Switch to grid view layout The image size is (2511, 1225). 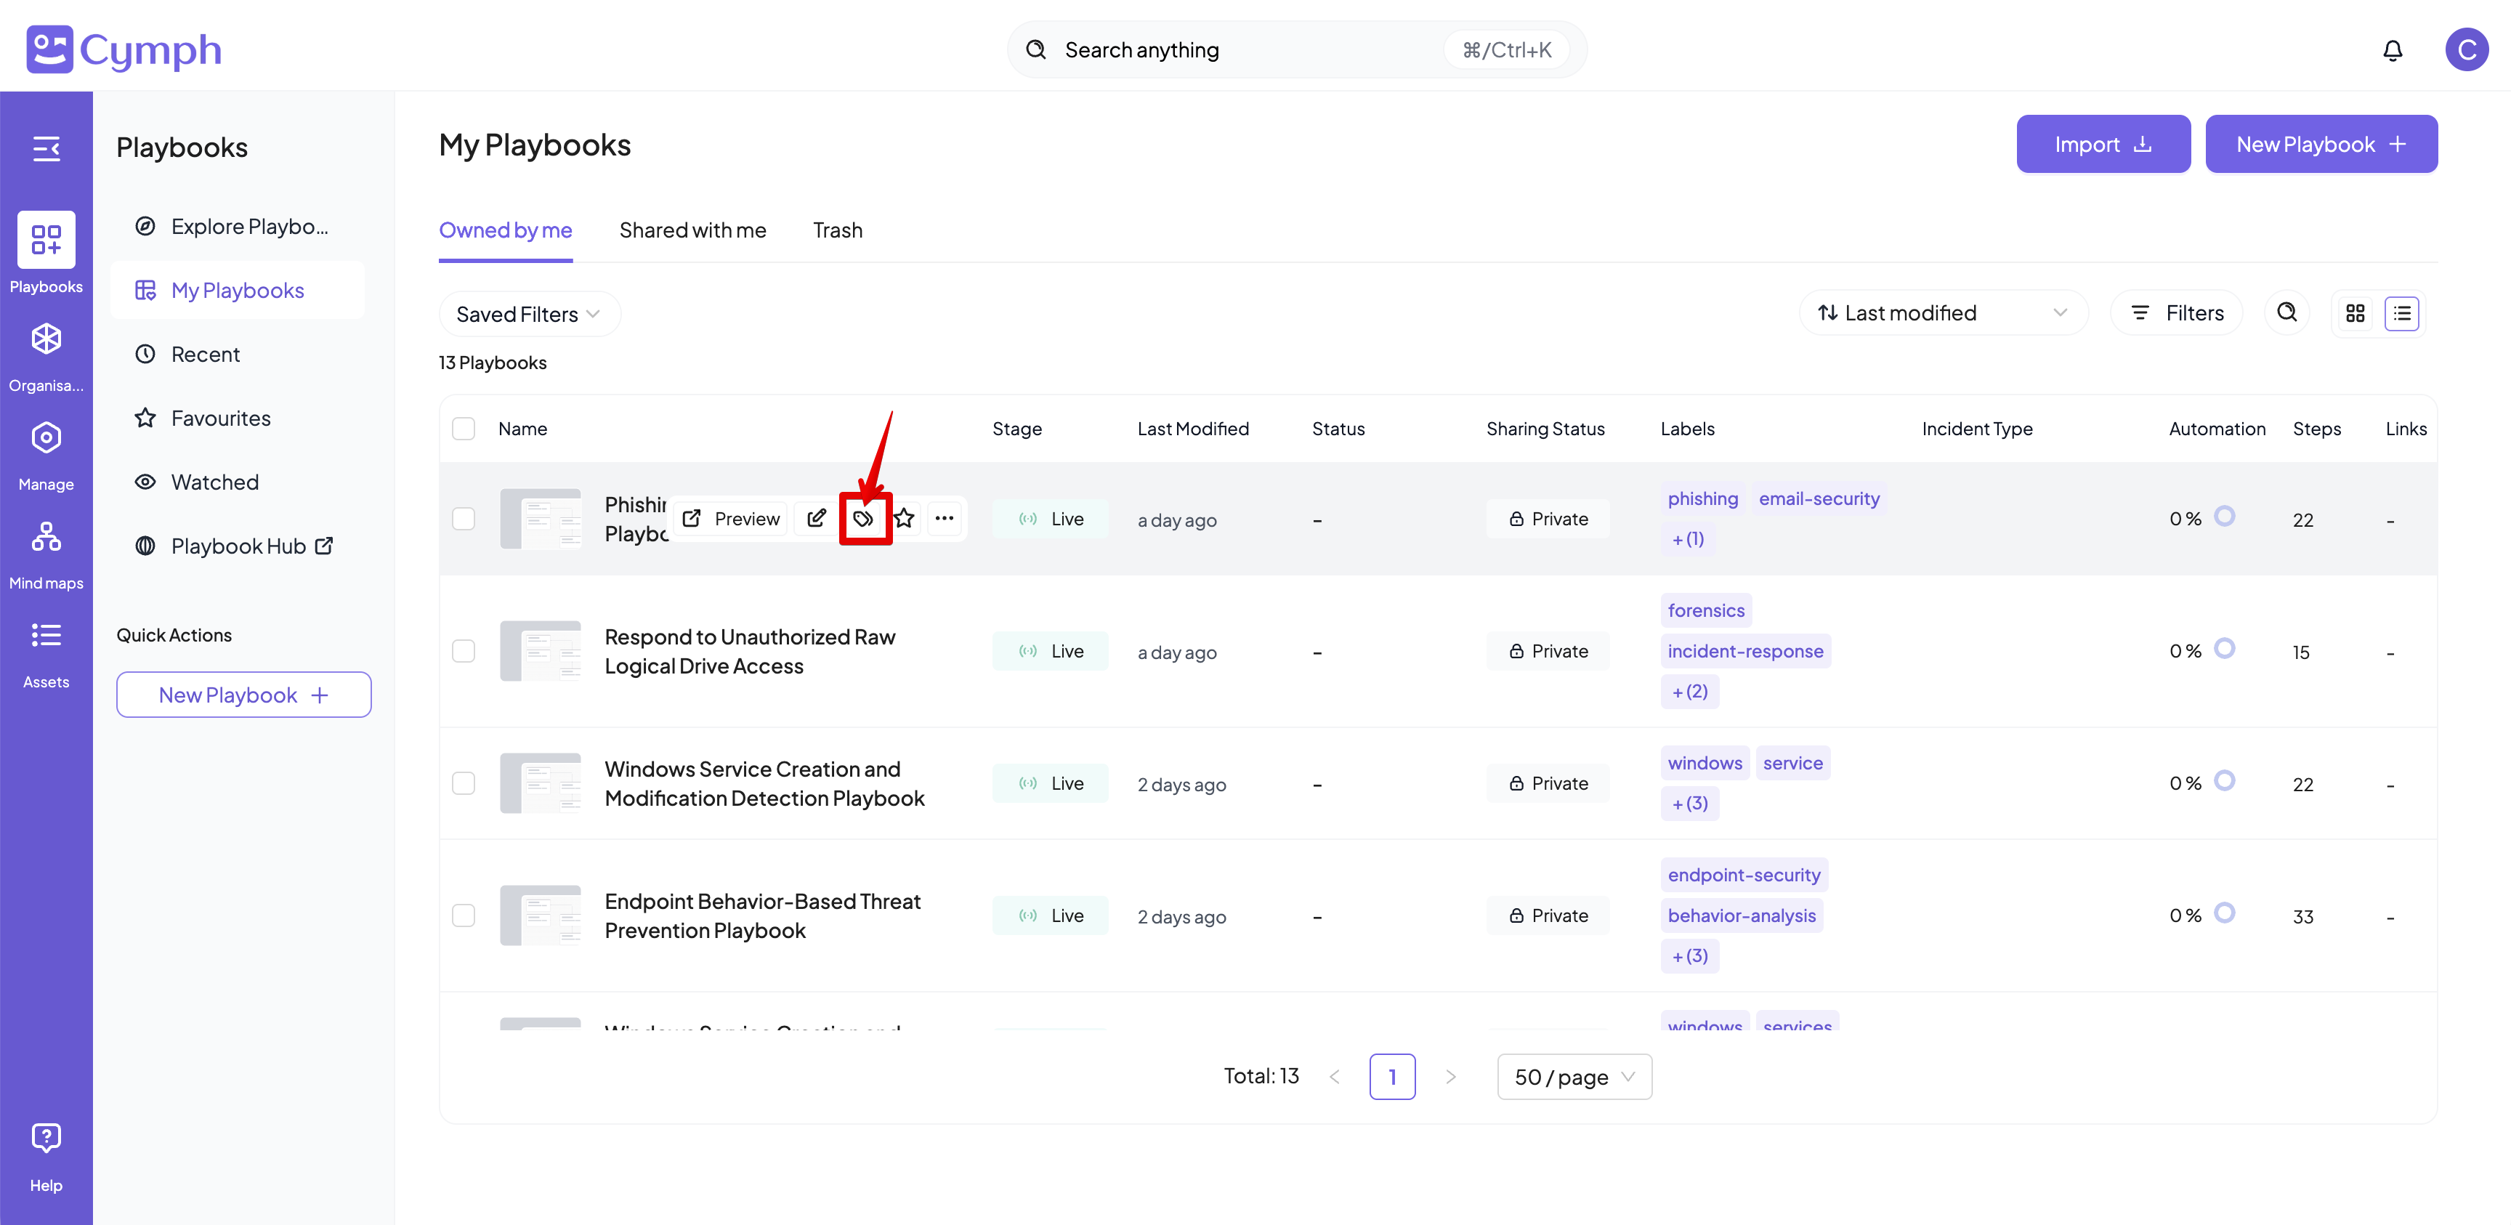2355,314
